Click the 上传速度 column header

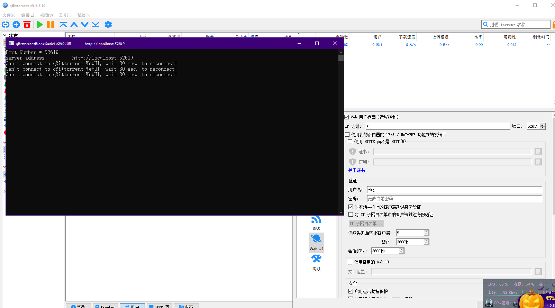(x=434, y=37)
